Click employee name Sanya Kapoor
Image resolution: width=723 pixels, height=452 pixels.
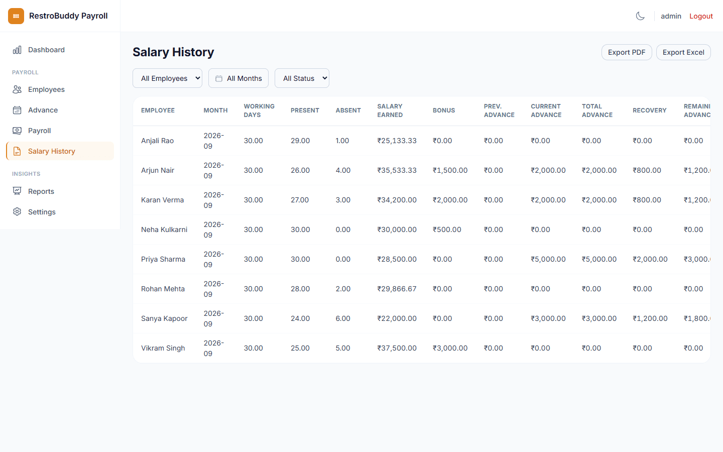point(164,318)
